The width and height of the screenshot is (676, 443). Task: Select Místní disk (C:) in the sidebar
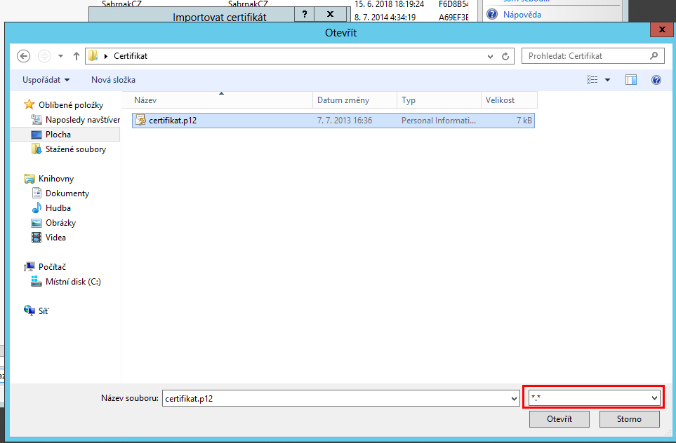tap(73, 282)
